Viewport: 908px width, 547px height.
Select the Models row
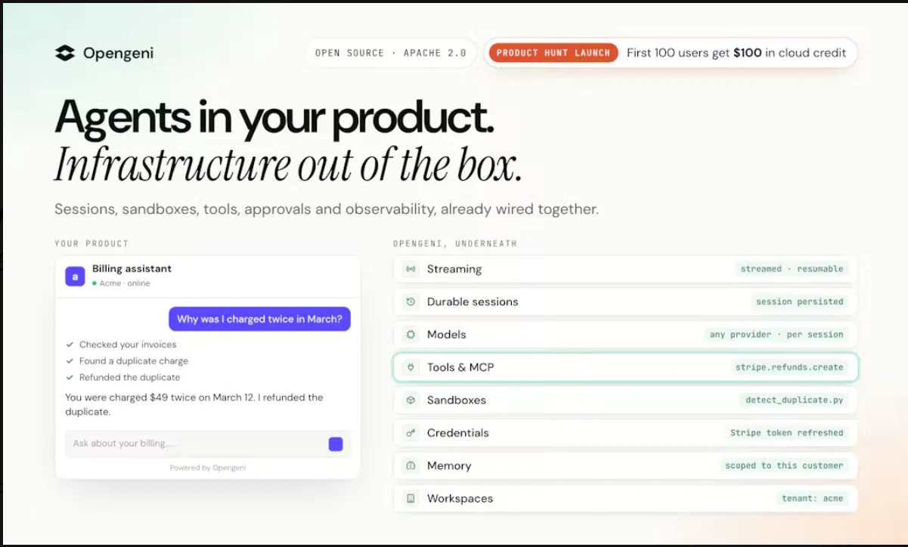point(625,335)
